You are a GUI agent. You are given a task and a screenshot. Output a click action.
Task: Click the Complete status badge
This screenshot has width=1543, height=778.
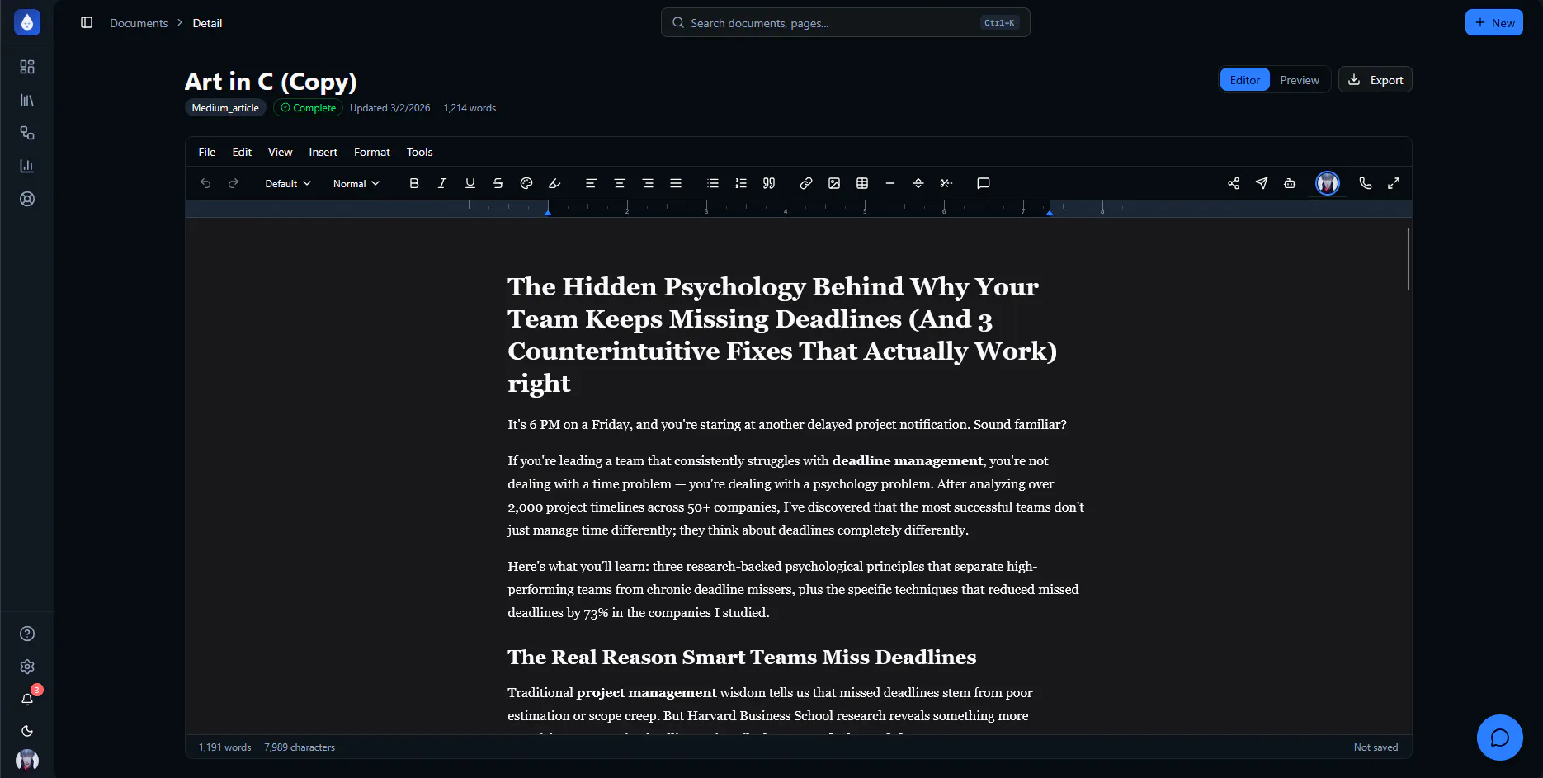[x=309, y=108]
